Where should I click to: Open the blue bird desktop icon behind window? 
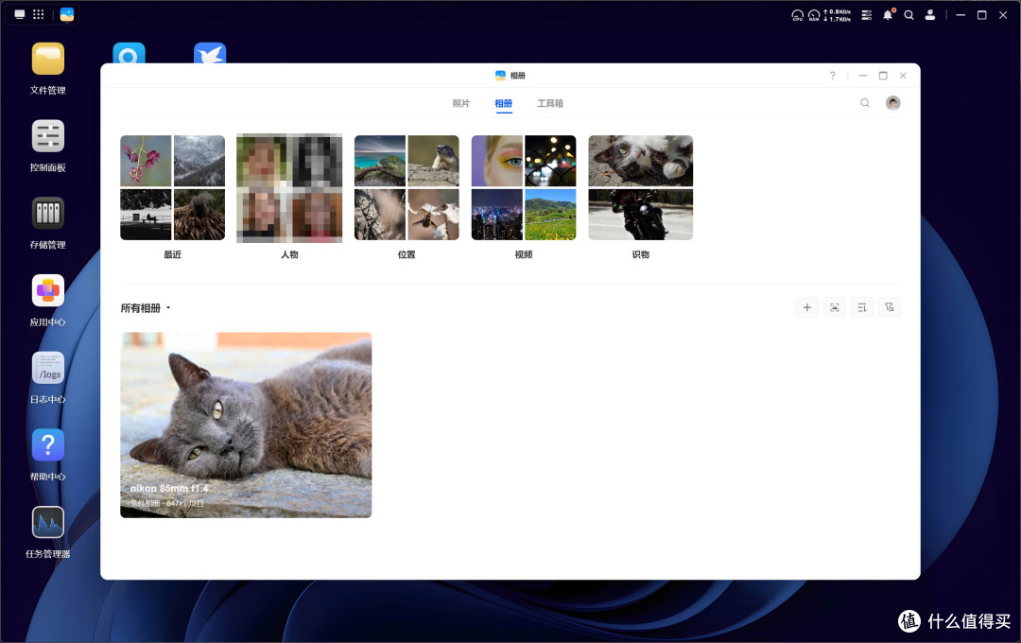pos(210,53)
